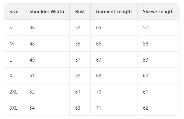Viewport: 184px width, 119px height.
Task: Click the Size column header
Action: [14, 12]
